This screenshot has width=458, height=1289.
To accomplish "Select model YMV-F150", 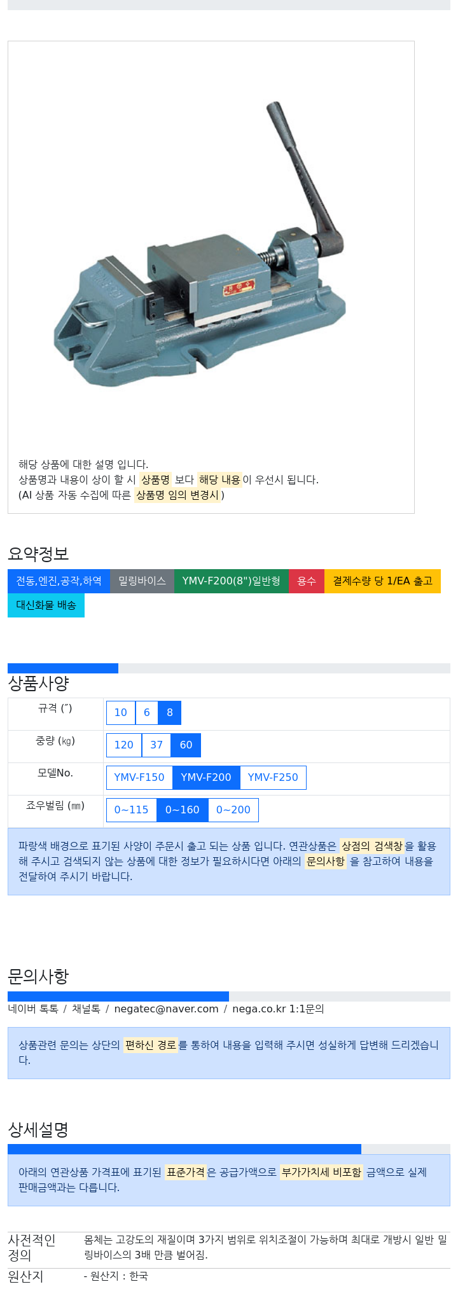I will (139, 778).
